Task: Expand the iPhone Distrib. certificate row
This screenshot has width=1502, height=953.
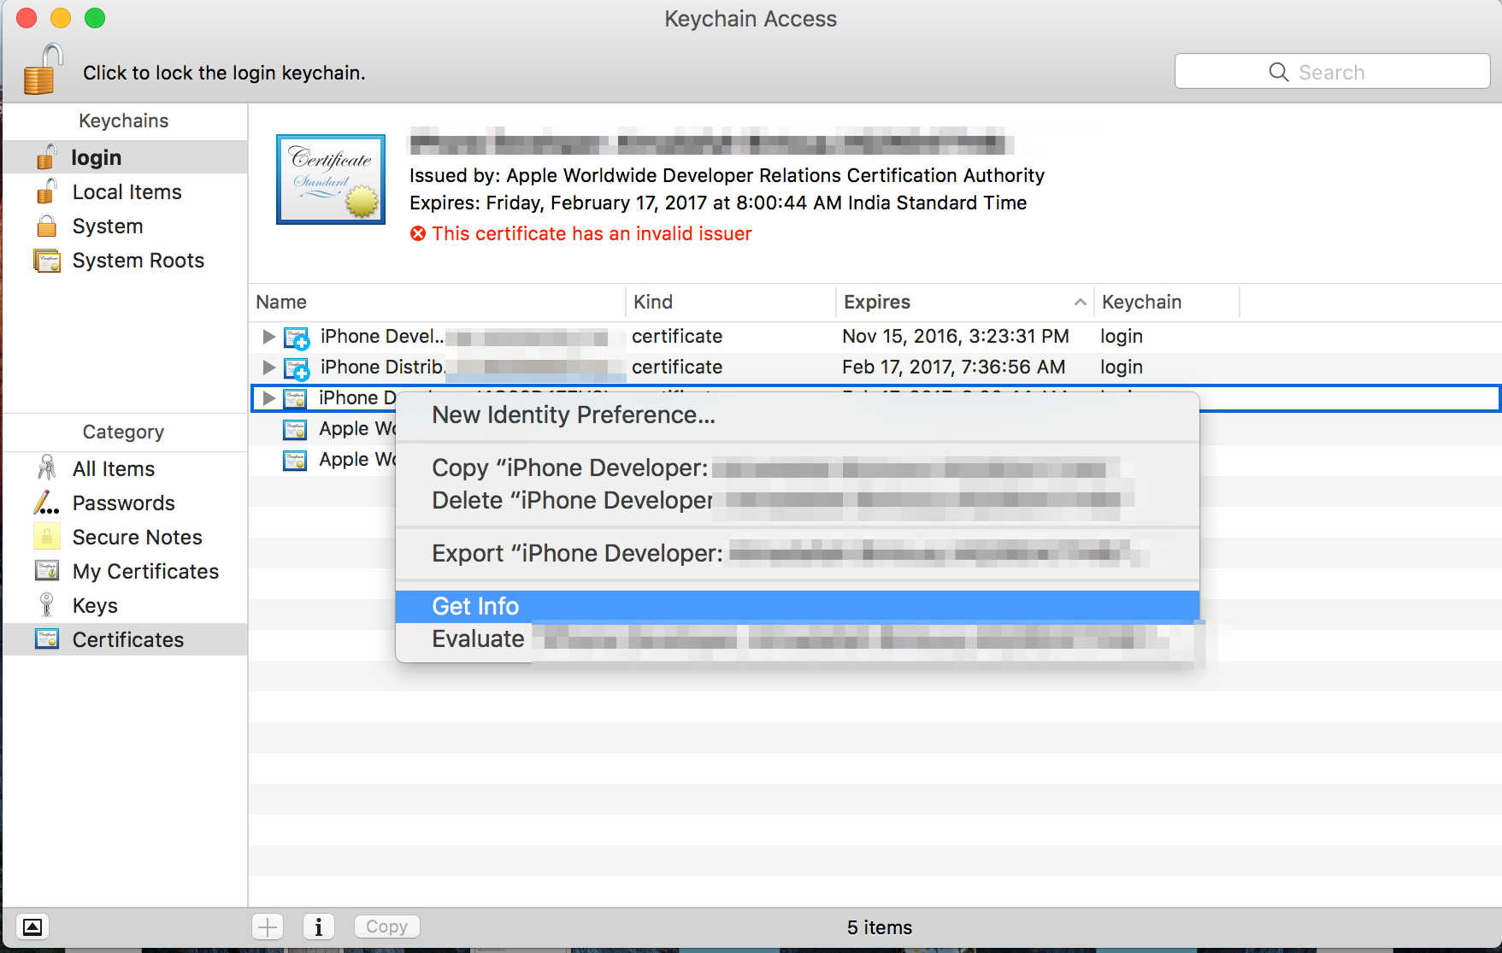Action: point(268,367)
